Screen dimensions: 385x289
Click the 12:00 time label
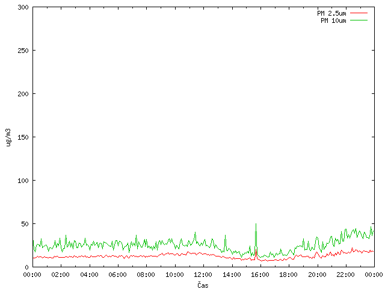click(203, 275)
